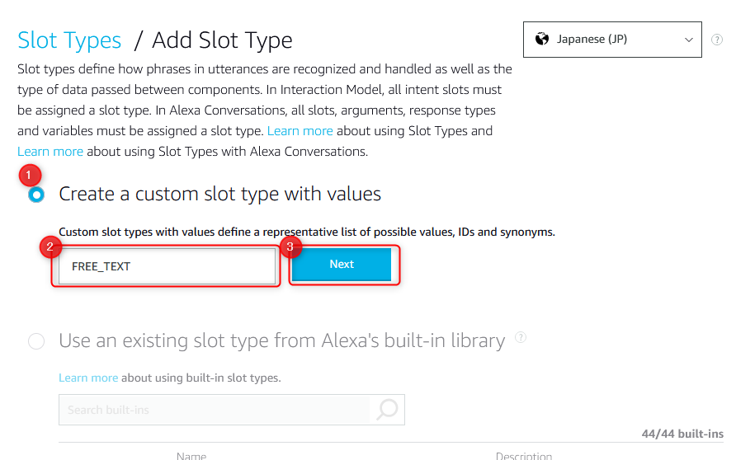The width and height of the screenshot is (736, 460).
Task: Click the chevron arrow of language dropdown
Action: (688, 40)
